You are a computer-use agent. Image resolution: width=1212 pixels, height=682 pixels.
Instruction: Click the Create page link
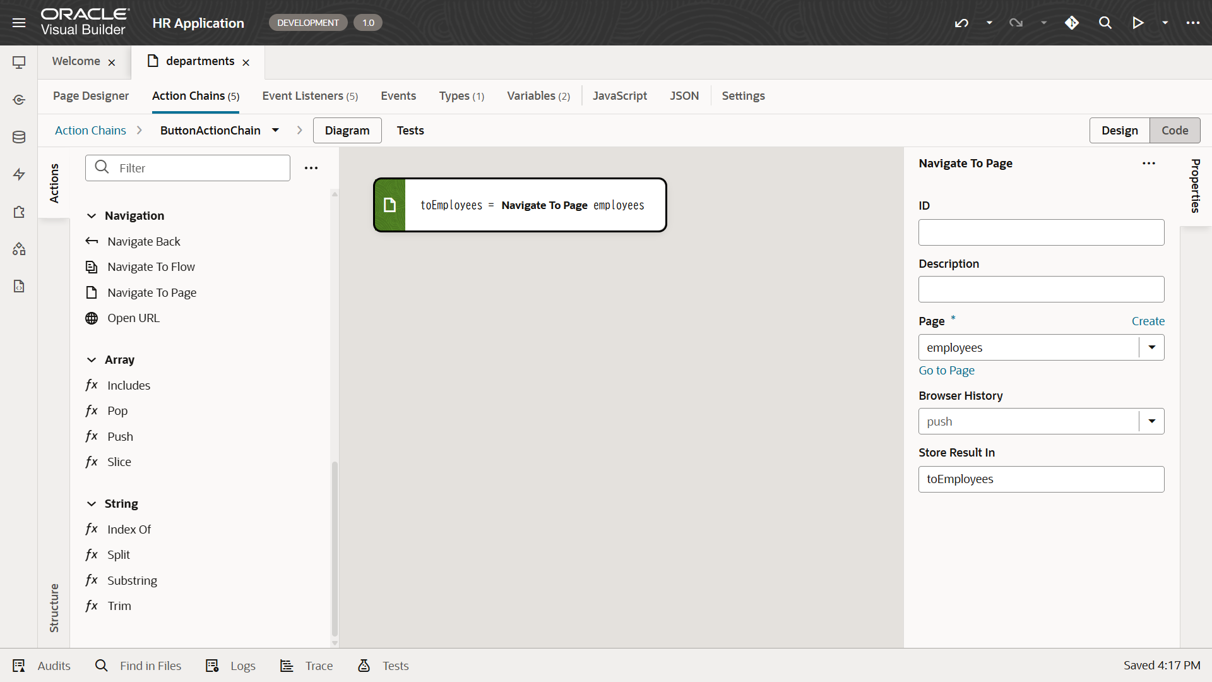pos(1148,321)
